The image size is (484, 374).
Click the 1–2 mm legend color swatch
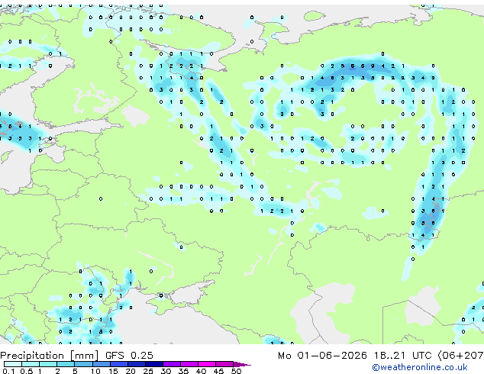pos(48,364)
